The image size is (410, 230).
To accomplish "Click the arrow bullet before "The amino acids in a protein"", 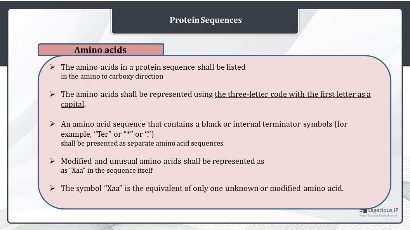I will [x=52, y=67].
